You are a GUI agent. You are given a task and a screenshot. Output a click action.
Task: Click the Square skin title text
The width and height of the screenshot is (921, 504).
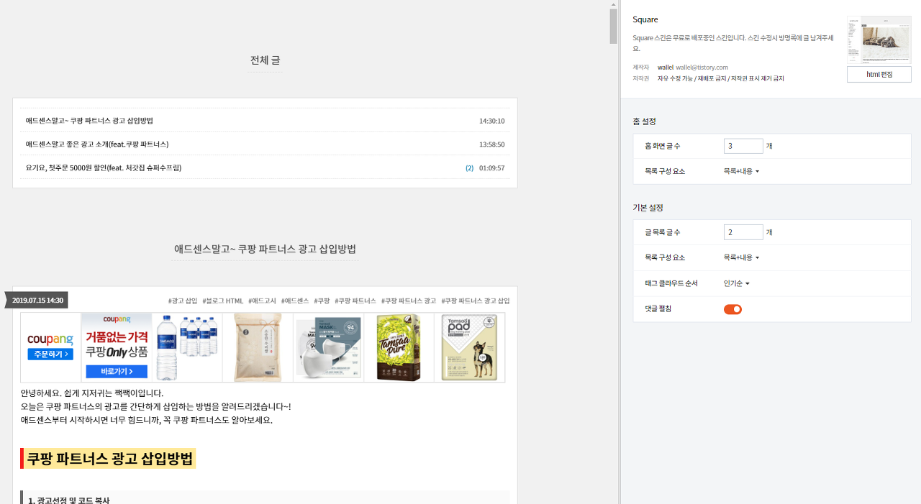coord(645,19)
